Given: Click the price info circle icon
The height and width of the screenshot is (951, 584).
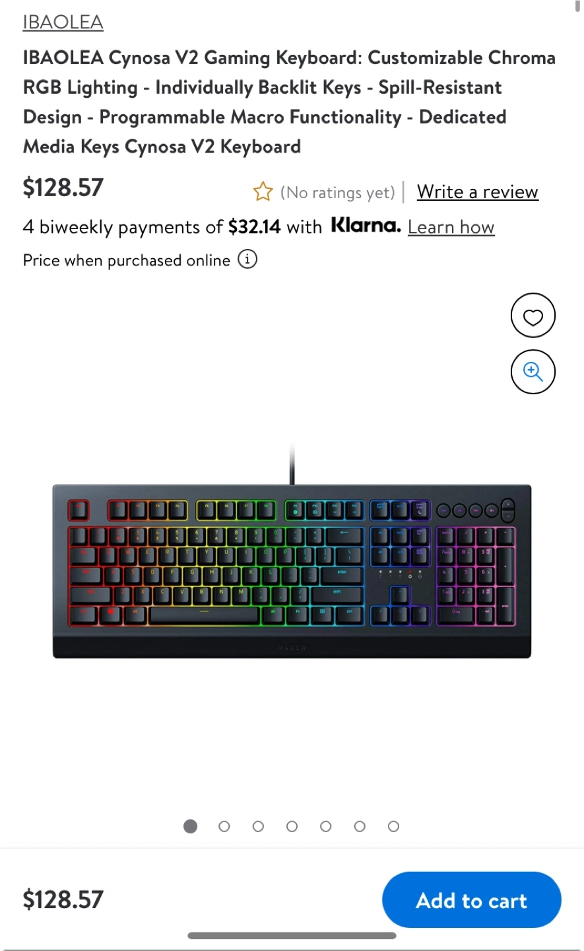Looking at the screenshot, I should (x=247, y=259).
